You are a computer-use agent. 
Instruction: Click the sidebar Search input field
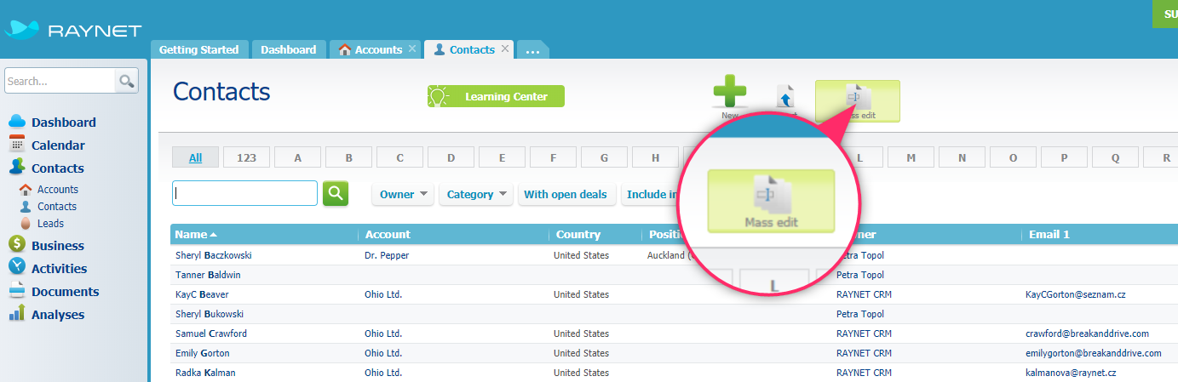(x=60, y=81)
